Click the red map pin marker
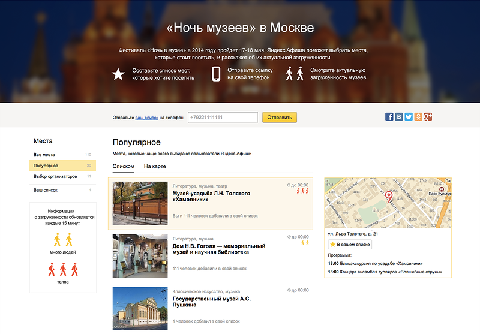Viewport: 480px width, 334px height. [388, 196]
